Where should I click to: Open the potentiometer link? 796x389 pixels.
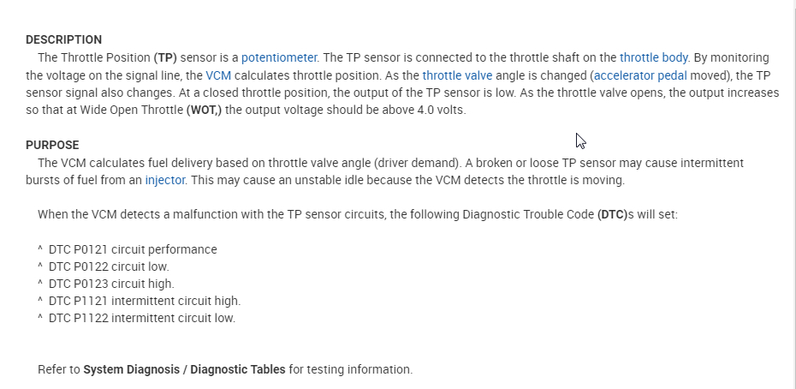279,57
